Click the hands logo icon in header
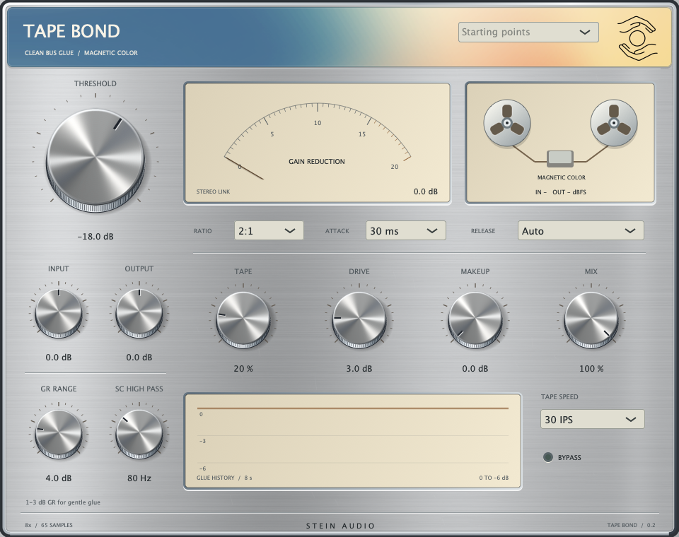The height and width of the screenshot is (537, 679). pos(637,37)
